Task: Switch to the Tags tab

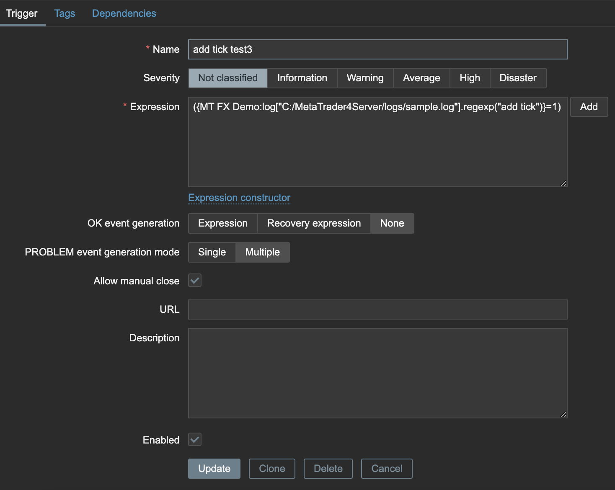Action: [x=65, y=13]
